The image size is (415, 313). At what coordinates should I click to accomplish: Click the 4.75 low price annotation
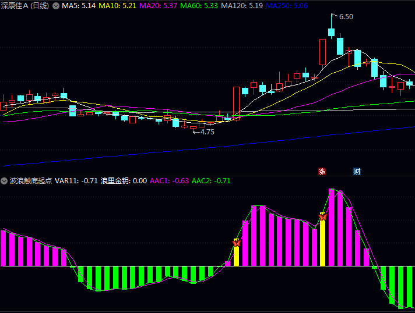[207, 132]
